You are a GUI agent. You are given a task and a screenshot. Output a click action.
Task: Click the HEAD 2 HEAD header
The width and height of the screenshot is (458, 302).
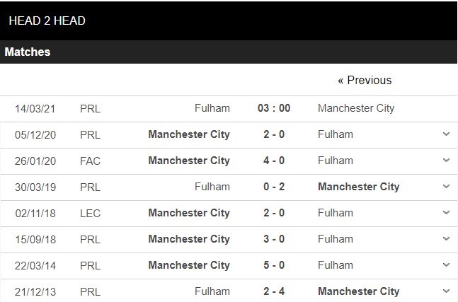[47, 21]
